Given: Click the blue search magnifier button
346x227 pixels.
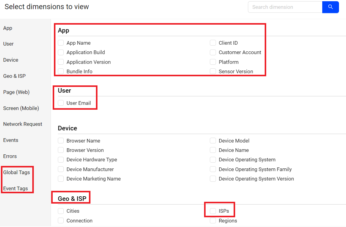Looking at the screenshot, I should tap(330, 7).
